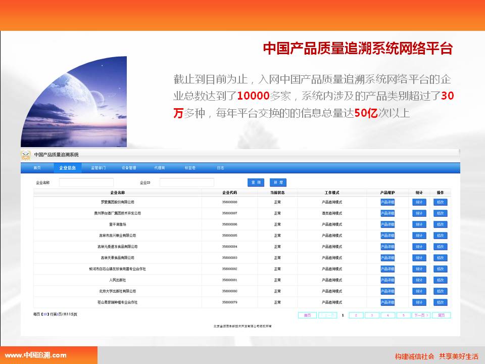Viewport: 485px width, 364px height.
Task: Click 修改 for company 358000088
Action: pos(441,202)
